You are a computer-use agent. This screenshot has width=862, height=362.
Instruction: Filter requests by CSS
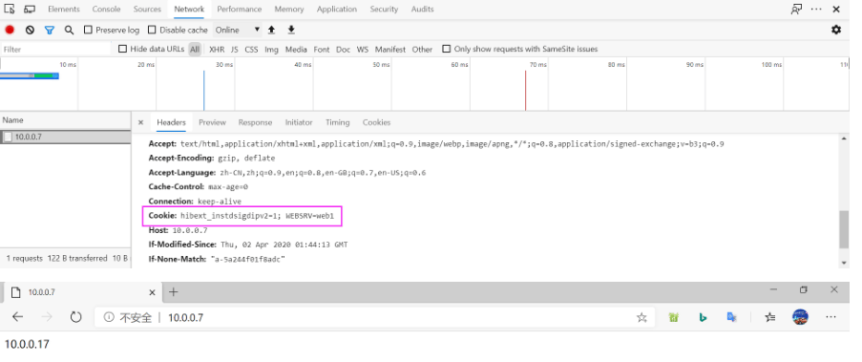(251, 49)
